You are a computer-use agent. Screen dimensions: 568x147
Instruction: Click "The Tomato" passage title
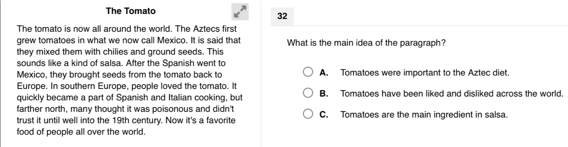[131, 11]
